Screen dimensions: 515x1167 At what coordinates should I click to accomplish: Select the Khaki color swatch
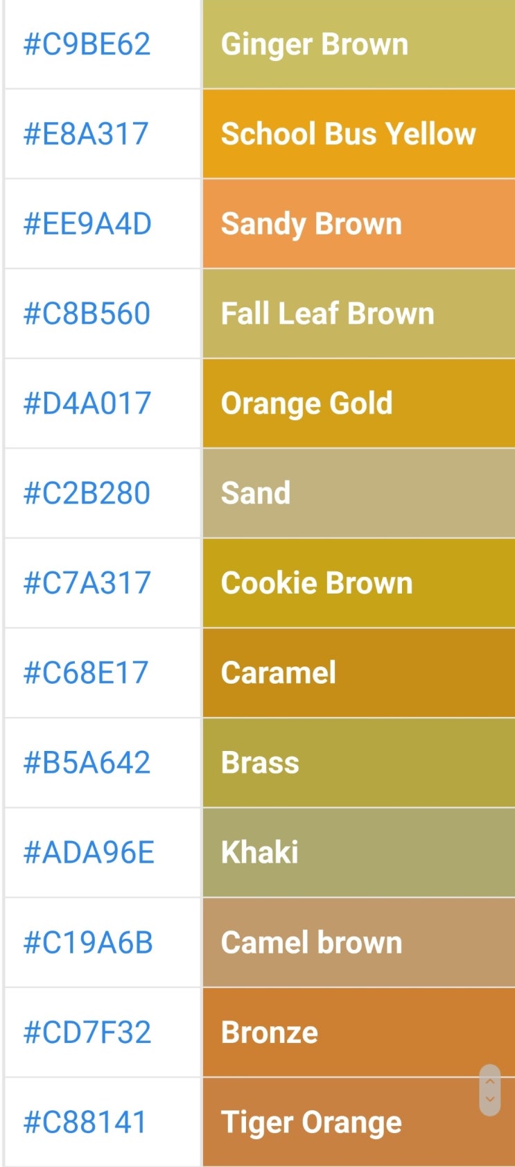click(358, 852)
